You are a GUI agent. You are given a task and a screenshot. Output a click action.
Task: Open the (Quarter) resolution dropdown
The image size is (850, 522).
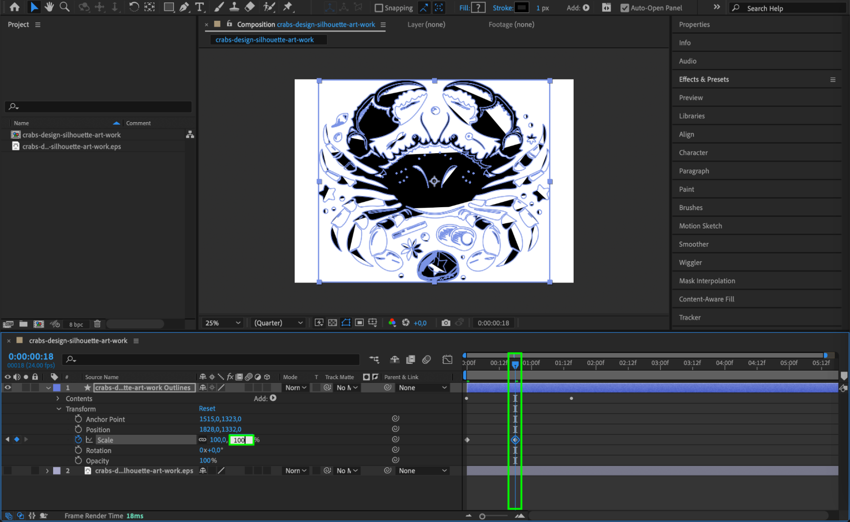pos(278,323)
